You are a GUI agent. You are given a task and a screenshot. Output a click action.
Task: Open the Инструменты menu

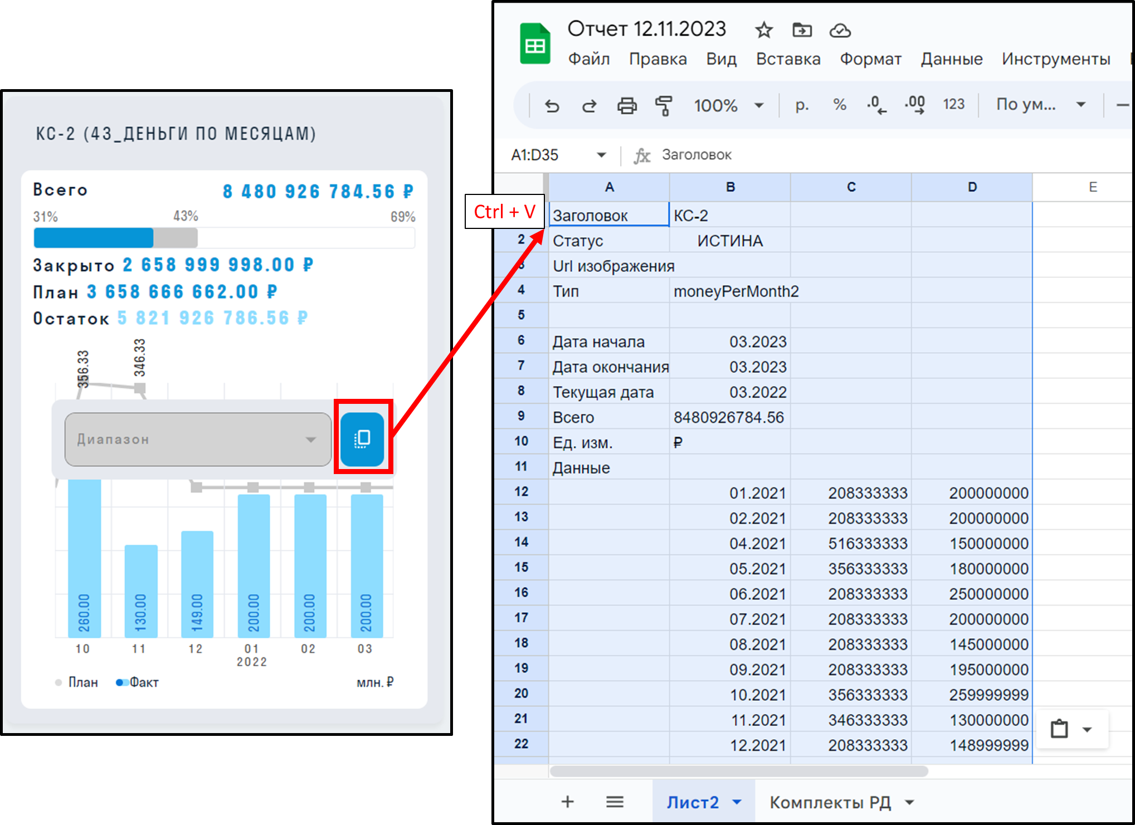(1056, 59)
